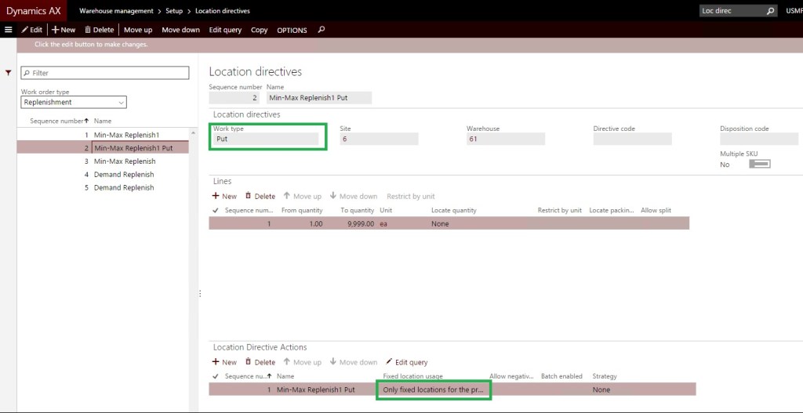Toggle the Multiple SKU switch
The width and height of the screenshot is (803, 413).
point(759,164)
